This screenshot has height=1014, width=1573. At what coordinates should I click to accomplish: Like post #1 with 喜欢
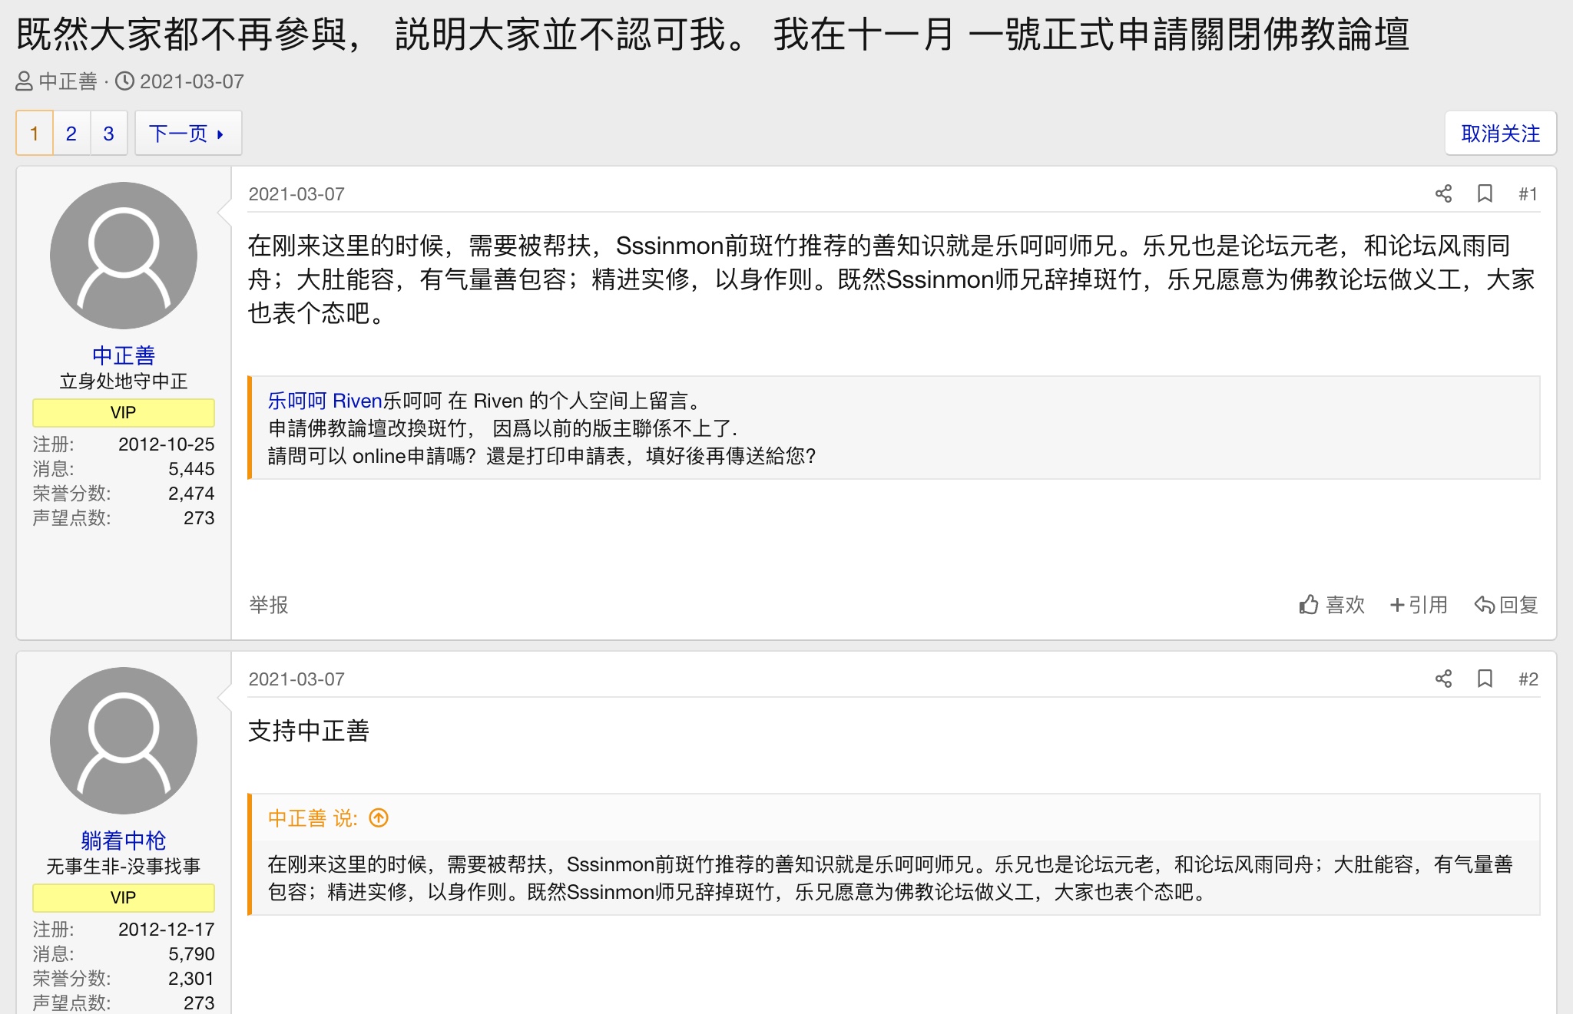pyautogui.click(x=1332, y=605)
